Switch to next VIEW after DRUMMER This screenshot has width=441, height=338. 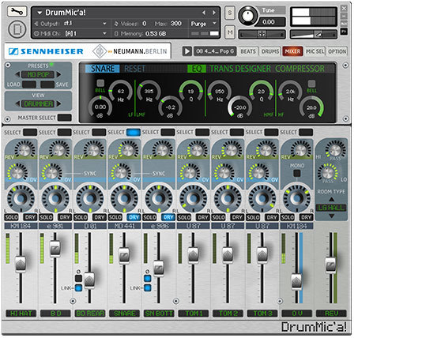pyautogui.click(x=58, y=104)
